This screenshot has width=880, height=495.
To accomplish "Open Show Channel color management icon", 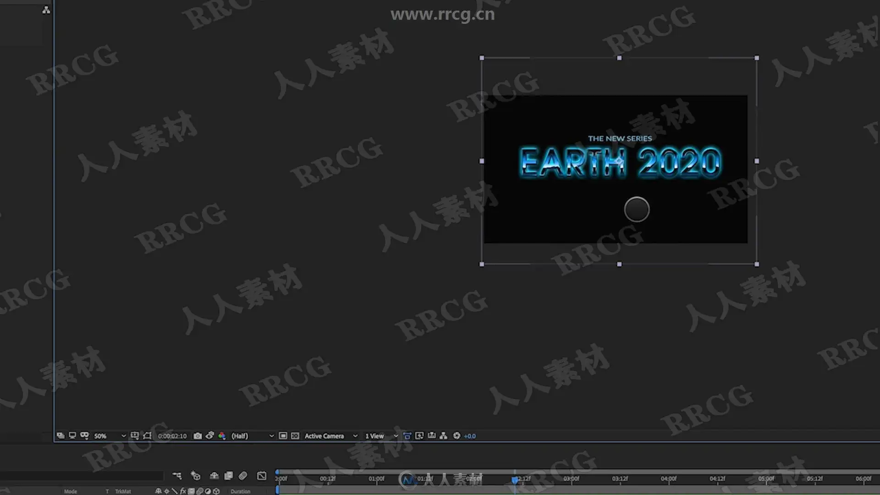I will coord(222,436).
